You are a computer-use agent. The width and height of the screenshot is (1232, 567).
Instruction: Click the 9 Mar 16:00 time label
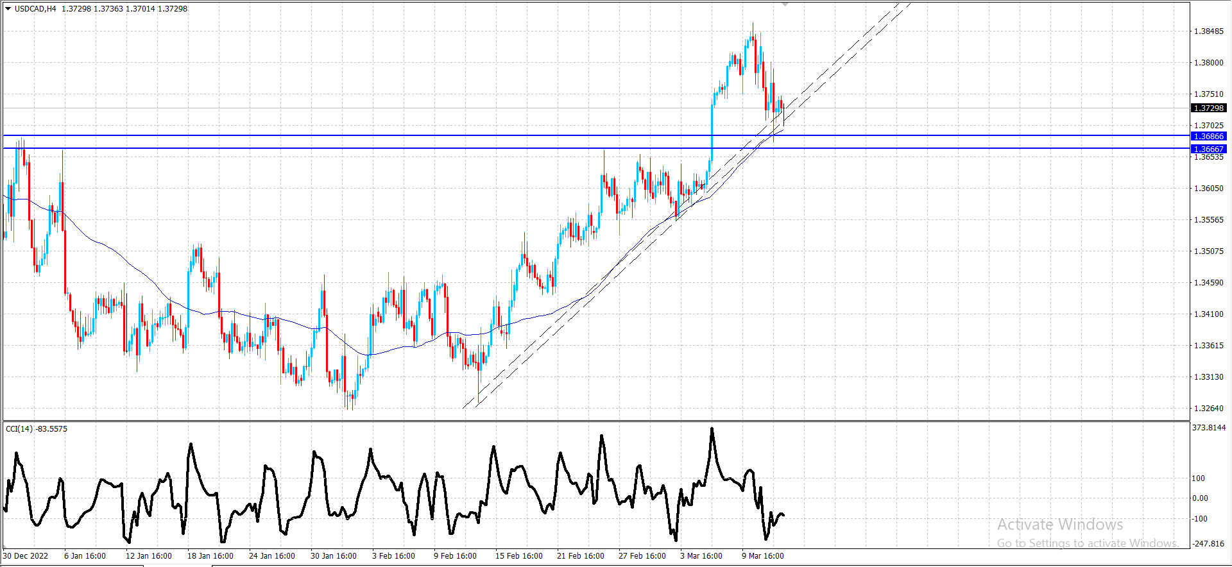tap(763, 556)
